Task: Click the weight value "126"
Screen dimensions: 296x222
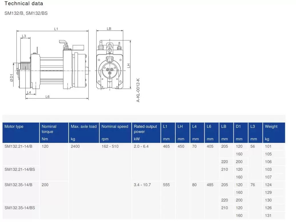Action: (268, 208)
